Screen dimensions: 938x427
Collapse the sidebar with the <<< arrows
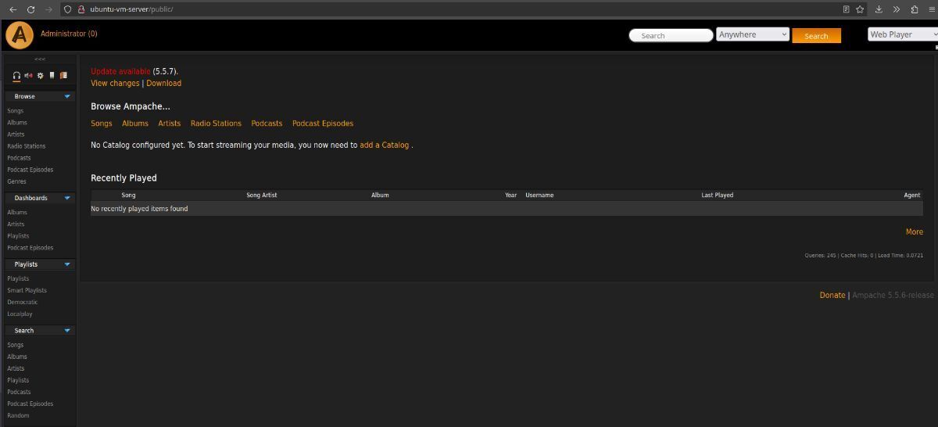[40, 59]
